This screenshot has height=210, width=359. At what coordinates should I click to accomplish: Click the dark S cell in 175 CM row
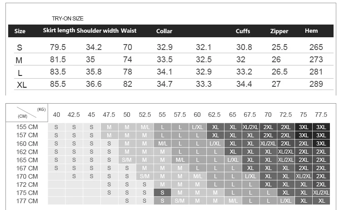point(162,193)
